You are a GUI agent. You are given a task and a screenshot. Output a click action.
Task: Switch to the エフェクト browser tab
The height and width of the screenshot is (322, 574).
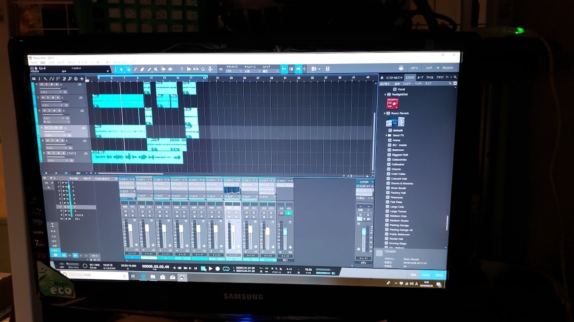click(410, 77)
